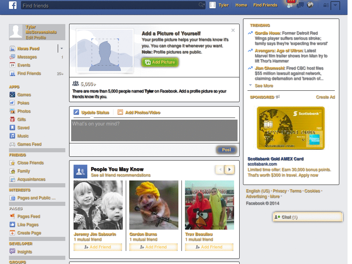Show next People You May Know
Screen dimensions: 352x264
(x=230, y=169)
